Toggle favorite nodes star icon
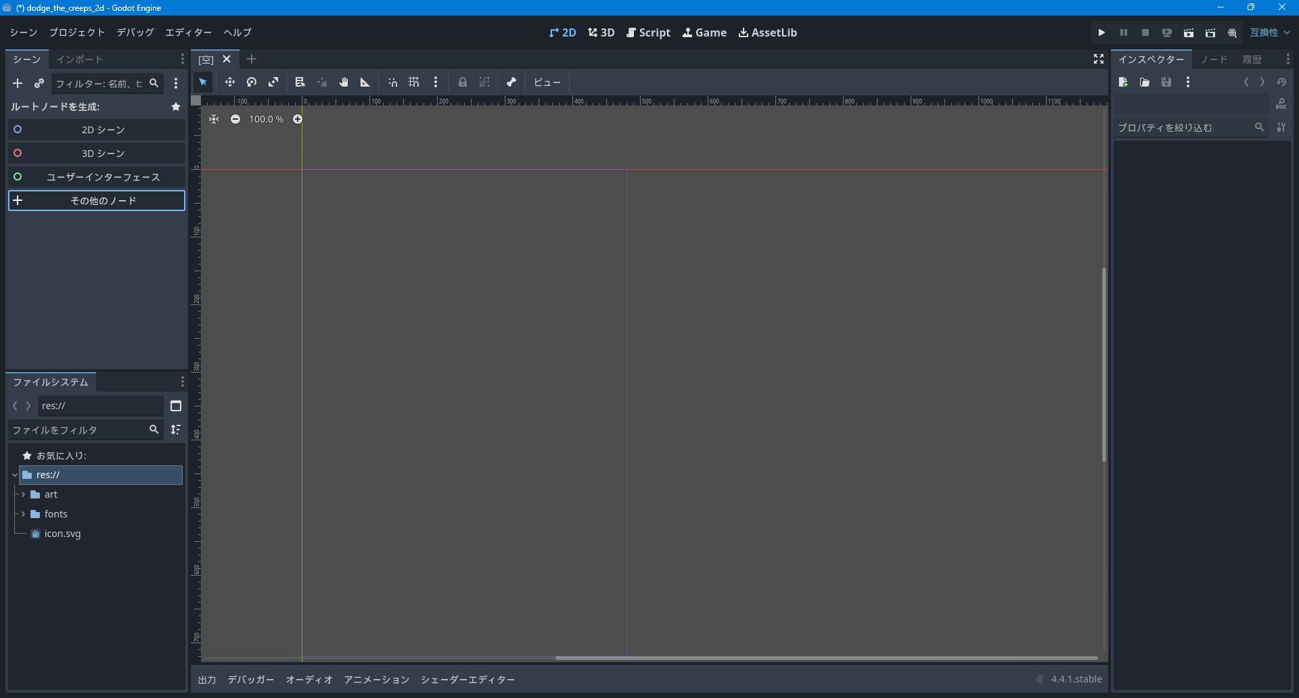Viewport: 1299px width, 698px height. pos(176,107)
